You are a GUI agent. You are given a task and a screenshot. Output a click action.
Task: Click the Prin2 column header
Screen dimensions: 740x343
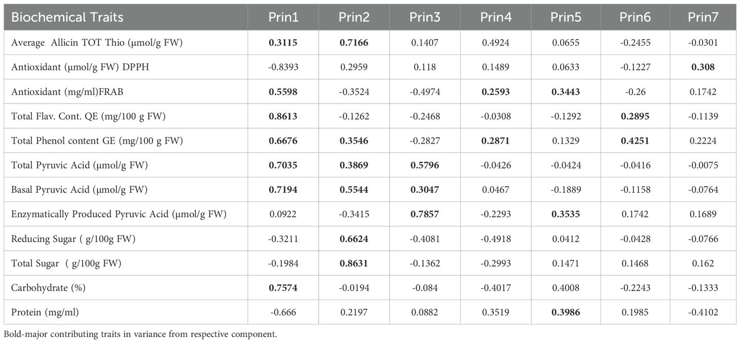coord(354,17)
